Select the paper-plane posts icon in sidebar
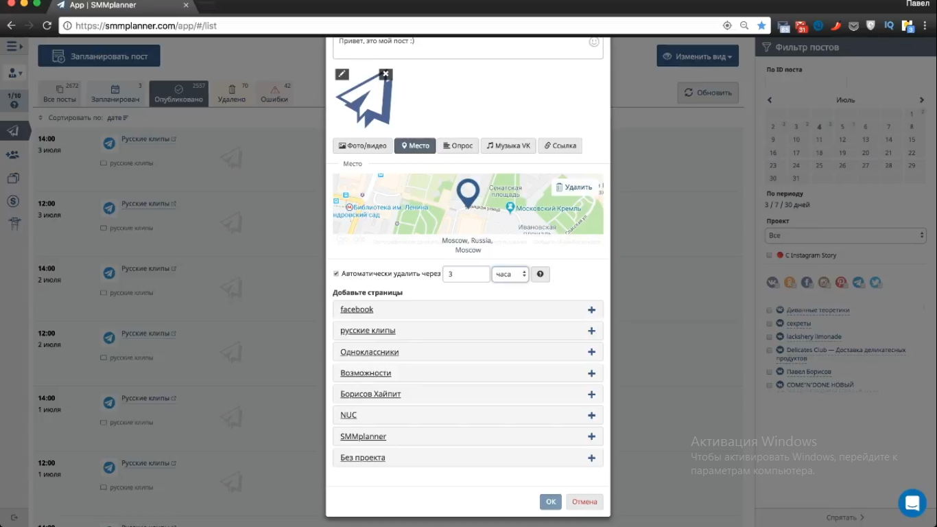937x527 pixels. pos(13,131)
